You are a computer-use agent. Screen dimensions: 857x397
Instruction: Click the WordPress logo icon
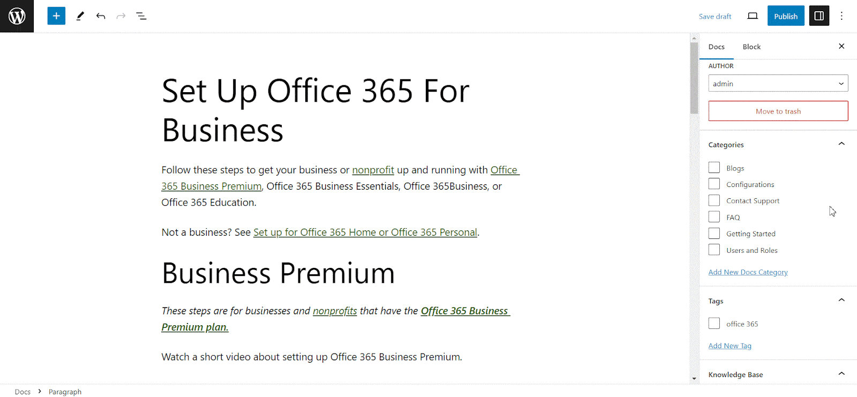(17, 16)
